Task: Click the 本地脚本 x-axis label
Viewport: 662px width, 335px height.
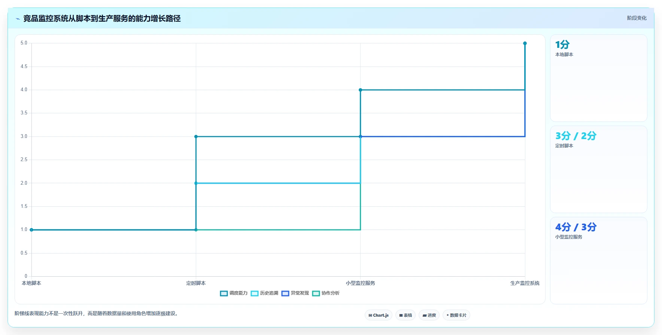Action: click(31, 283)
